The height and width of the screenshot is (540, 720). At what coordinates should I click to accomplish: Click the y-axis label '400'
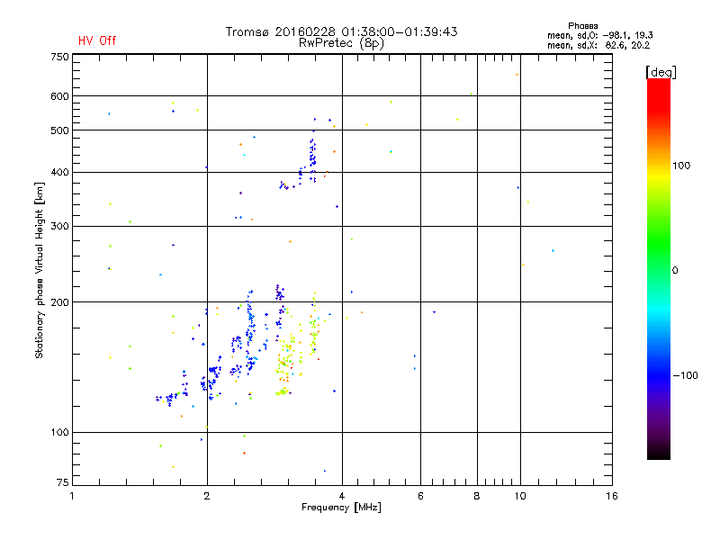[x=59, y=173]
